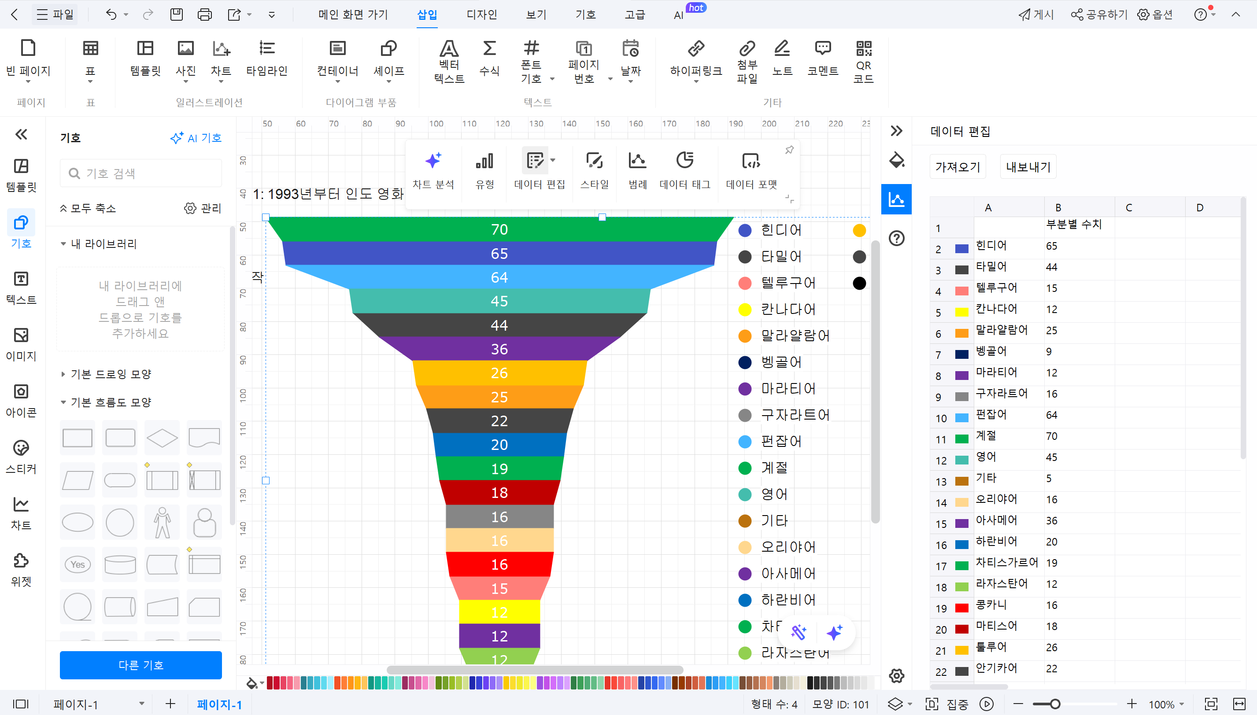1257x715 pixels.
Task: Click the 템플릿 ribbon icon
Action: pos(145,58)
